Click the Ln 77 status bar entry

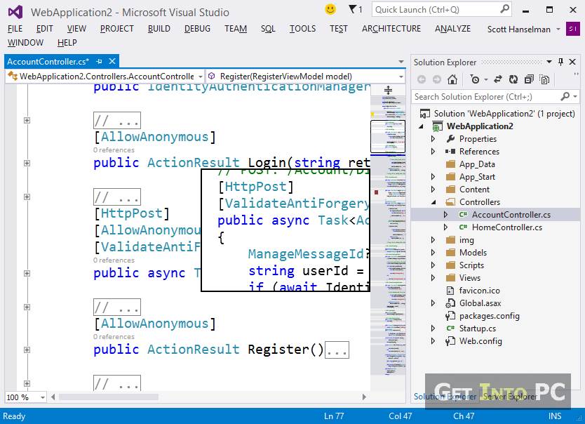(x=334, y=416)
